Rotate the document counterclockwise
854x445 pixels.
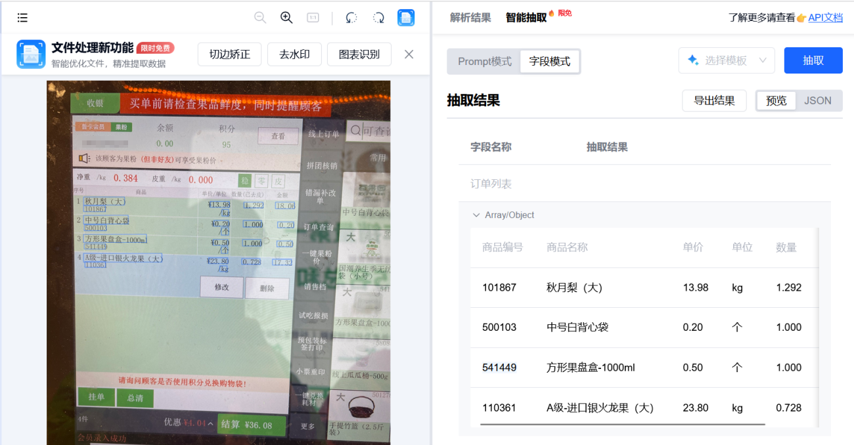coord(351,18)
